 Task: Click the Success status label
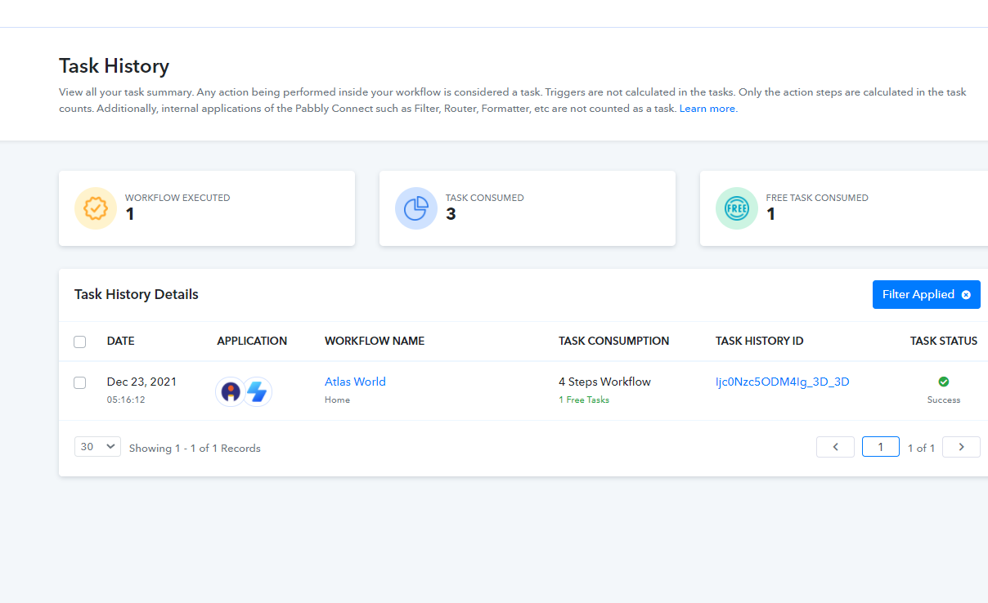944,400
